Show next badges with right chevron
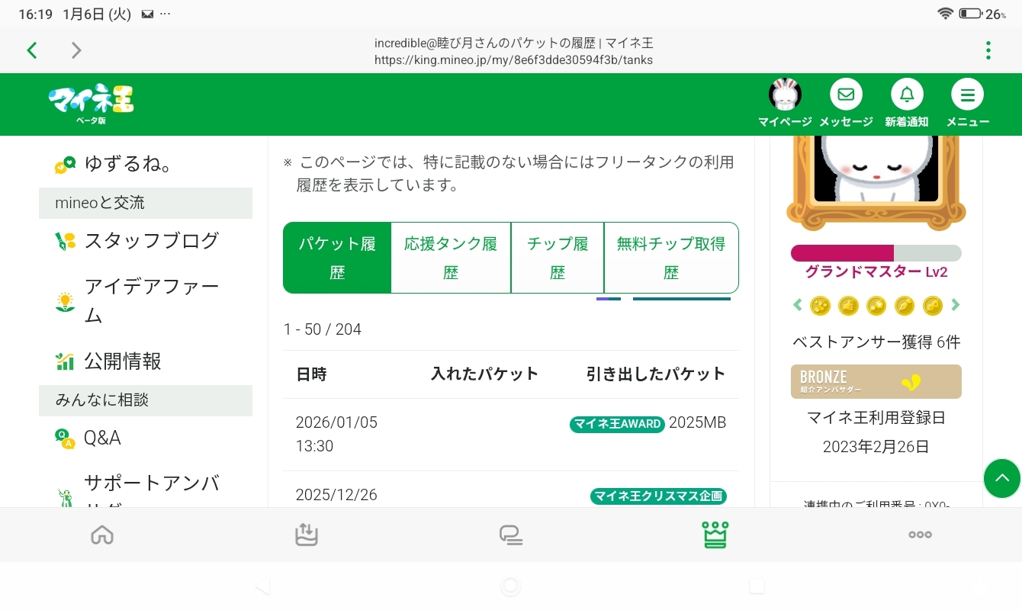1022x610 pixels. pyautogui.click(x=956, y=305)
